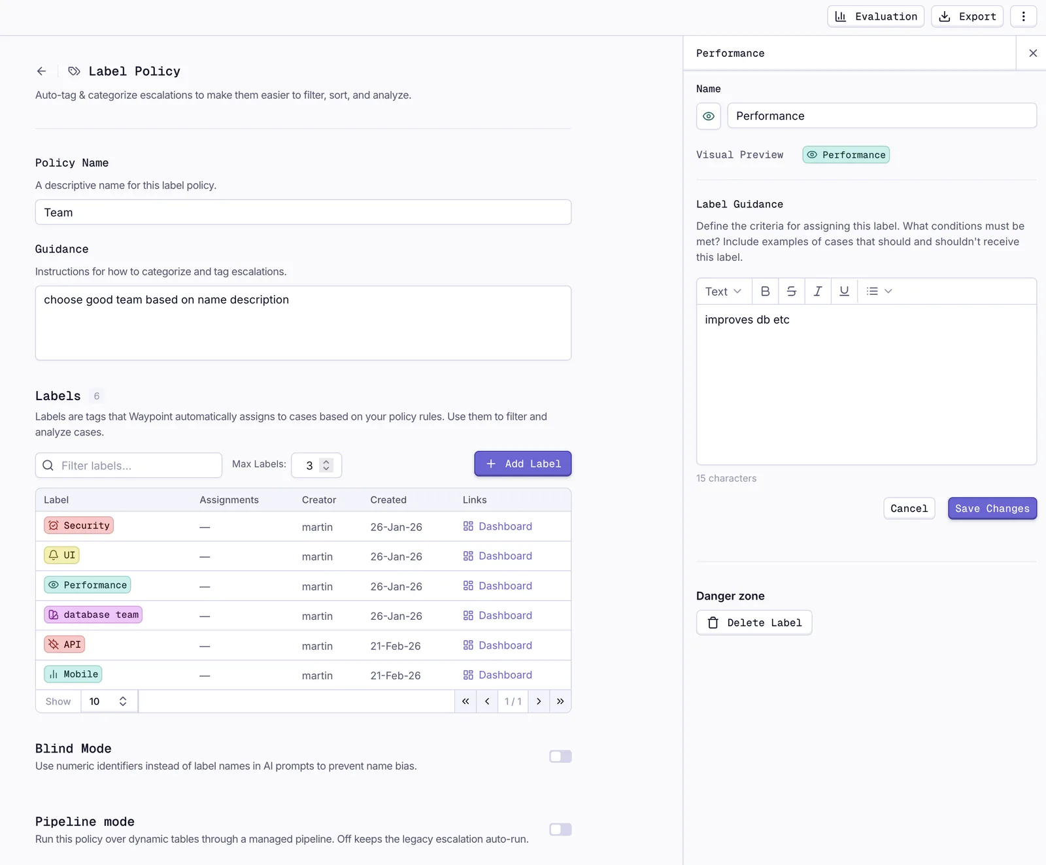Focus the Filter labels search field

(129, 466)
